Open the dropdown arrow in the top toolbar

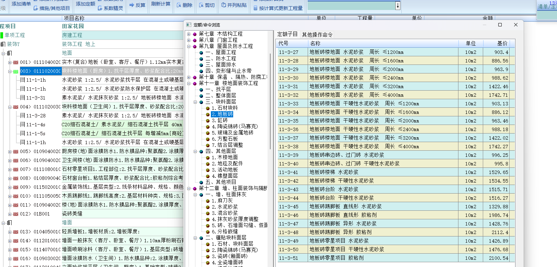(398, 5)
